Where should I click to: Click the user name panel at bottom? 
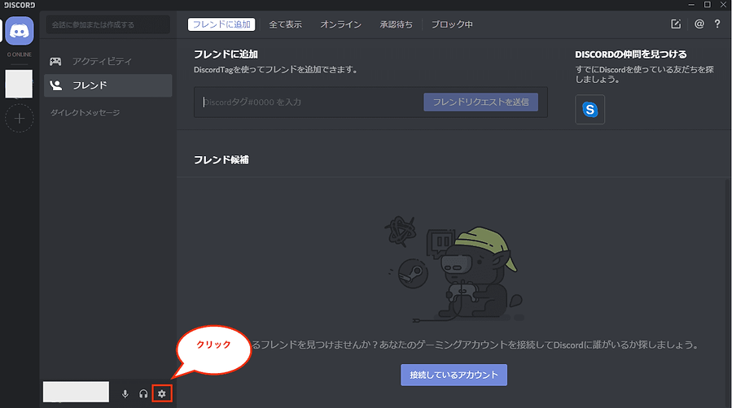click(x=76, y=392)
